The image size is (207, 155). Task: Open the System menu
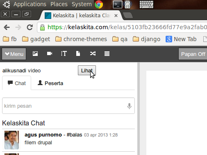(82, 4)
